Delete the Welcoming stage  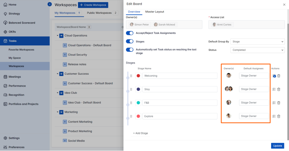(279, 76)
